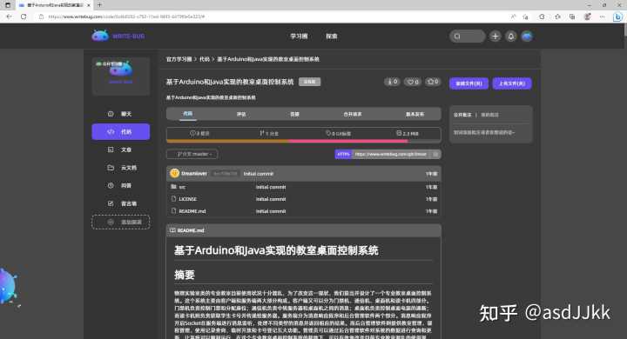Open notifications bell icon
627x339 pixels.
tap(511, 37)
